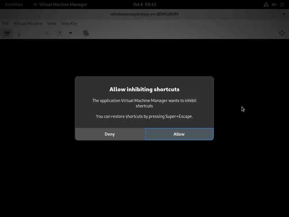The width and height of the screenshot is (289, 217).
Task: Switch the VM window to fullscreen
Action: [x=282, y=33]
